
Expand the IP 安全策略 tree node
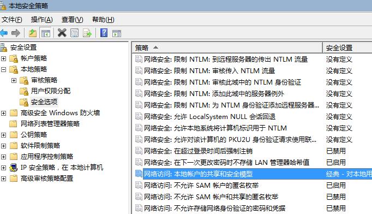[4, 168]
